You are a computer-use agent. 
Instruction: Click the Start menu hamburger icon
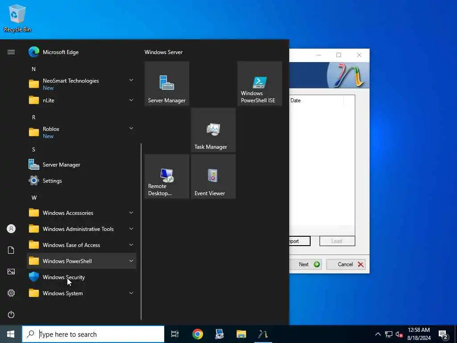pos(11,52)
